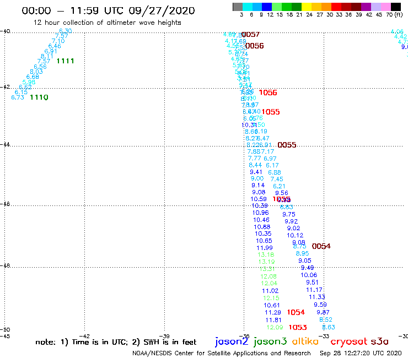This screenshot has height=358, width=408.
Task: Click the wave height value 11.99
Action: [x=265, y=248]
